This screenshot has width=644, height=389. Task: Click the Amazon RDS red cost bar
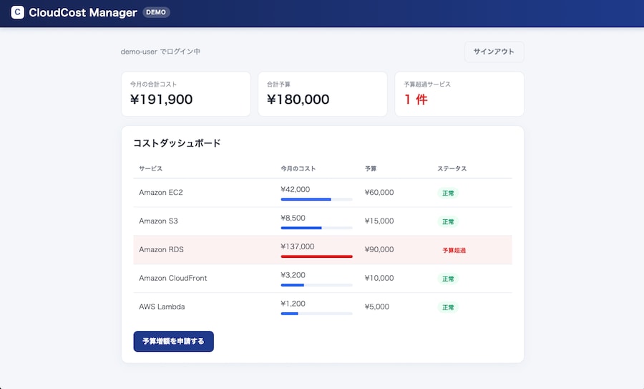pyautogui.click(x=317, y=256)
